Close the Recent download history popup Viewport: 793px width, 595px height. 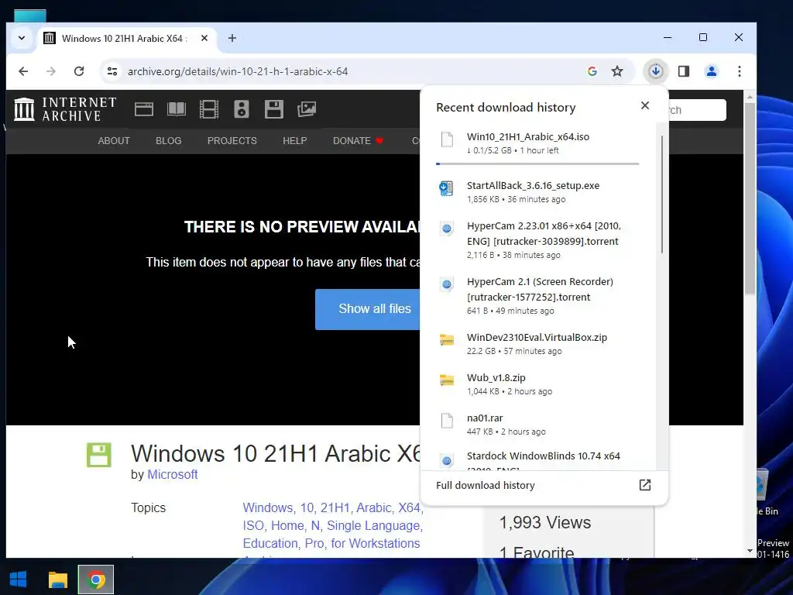645,105
